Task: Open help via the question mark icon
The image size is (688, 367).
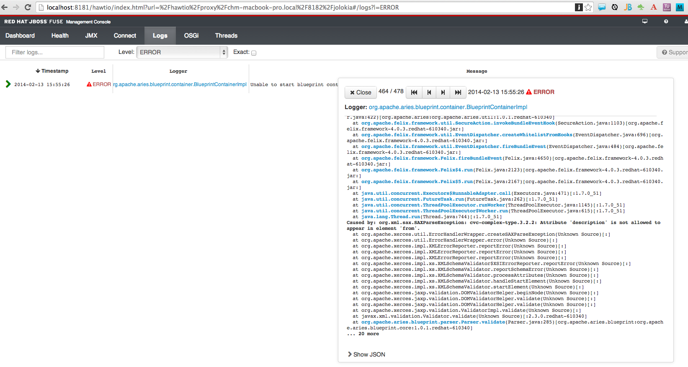Action: pos(666,21)
